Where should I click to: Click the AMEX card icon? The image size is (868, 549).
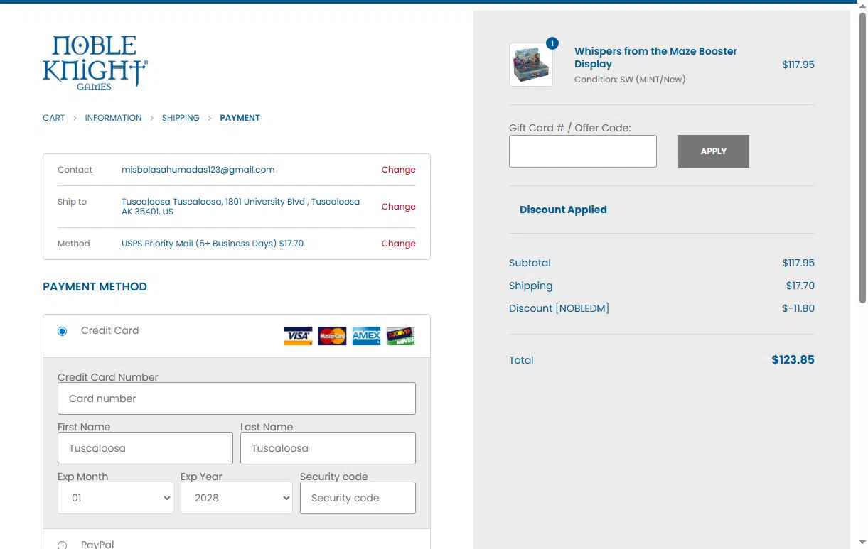pos(366,336)
